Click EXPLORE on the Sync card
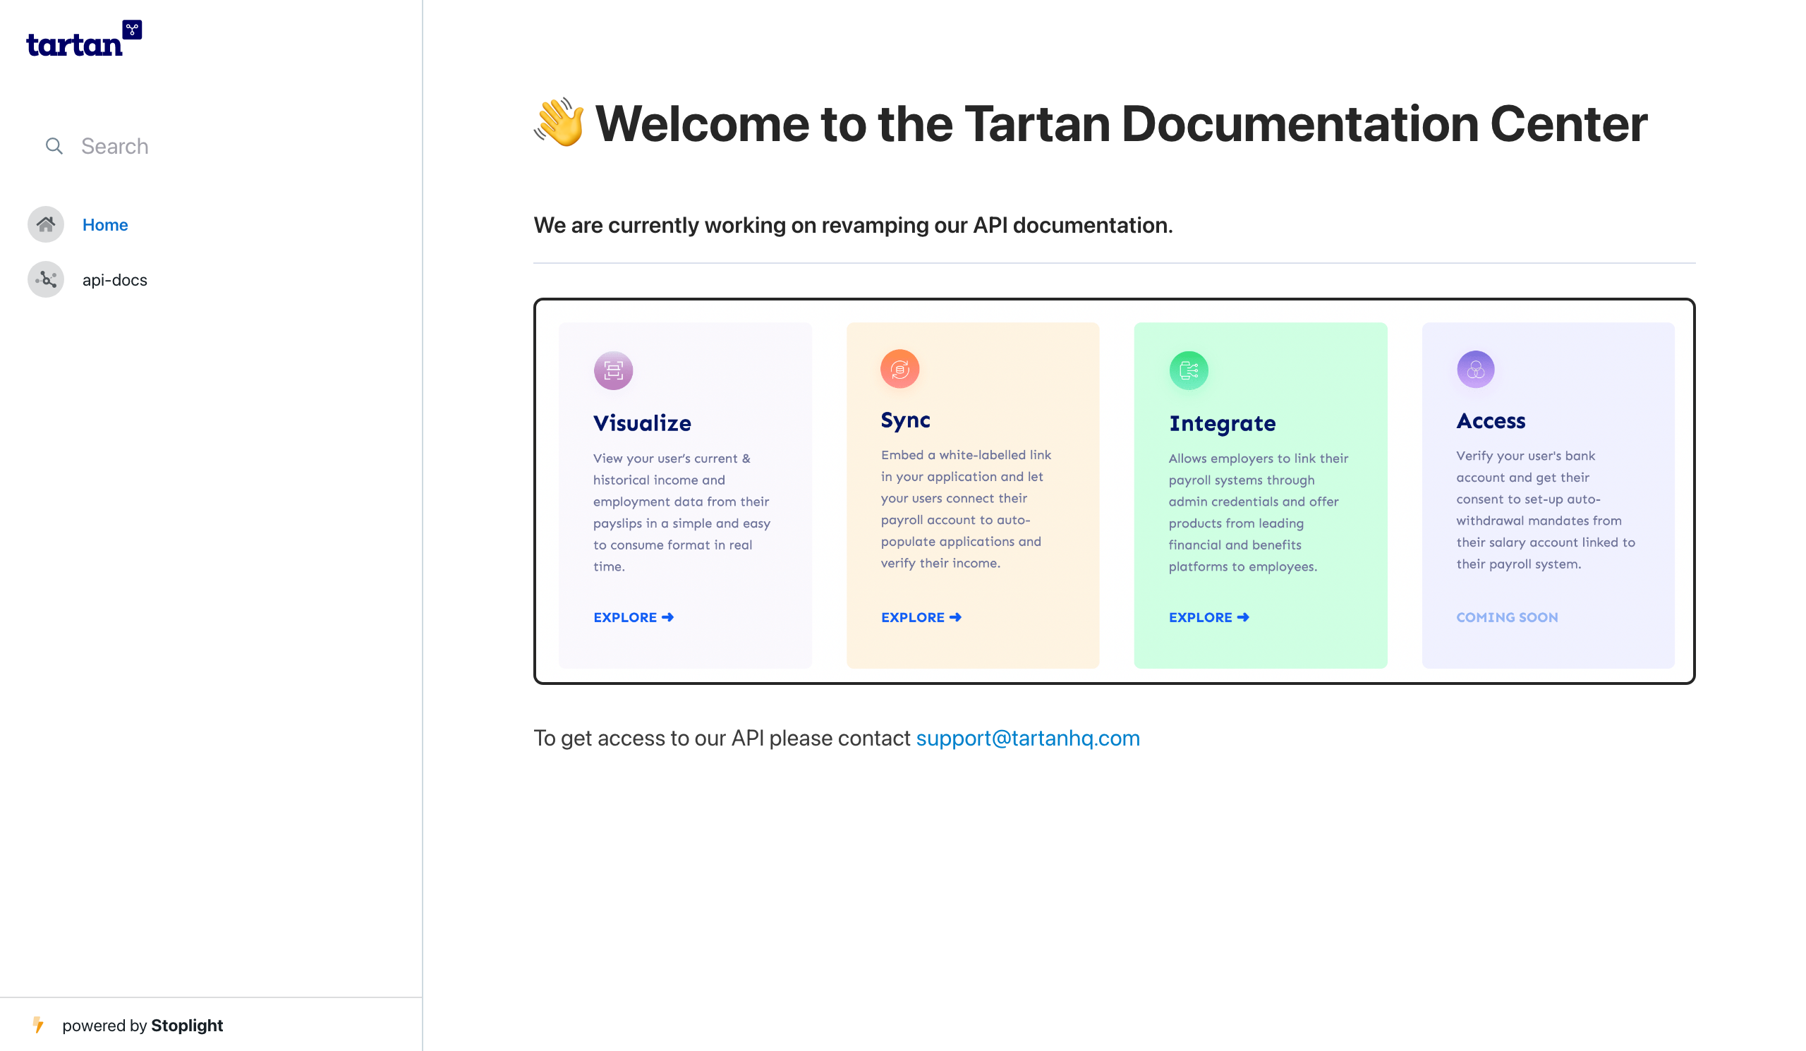 pos(921,618)
